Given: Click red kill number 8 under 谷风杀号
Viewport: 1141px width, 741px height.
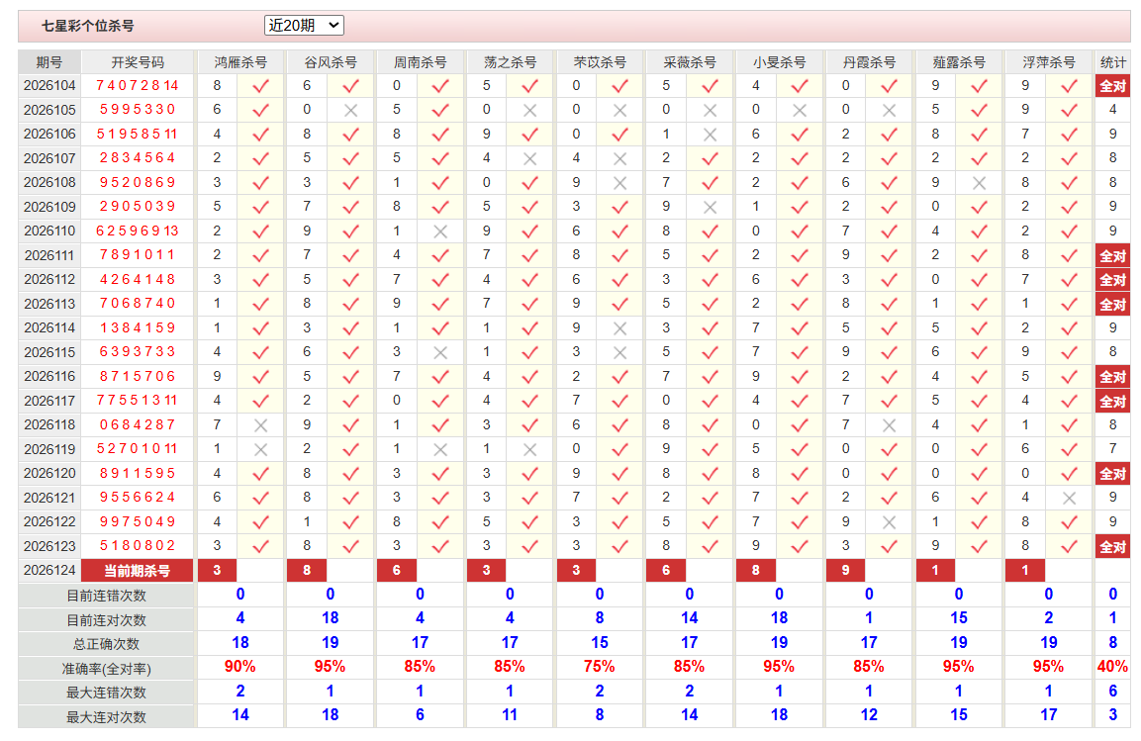Looking at the screenshot, I should tap(307, 571).
